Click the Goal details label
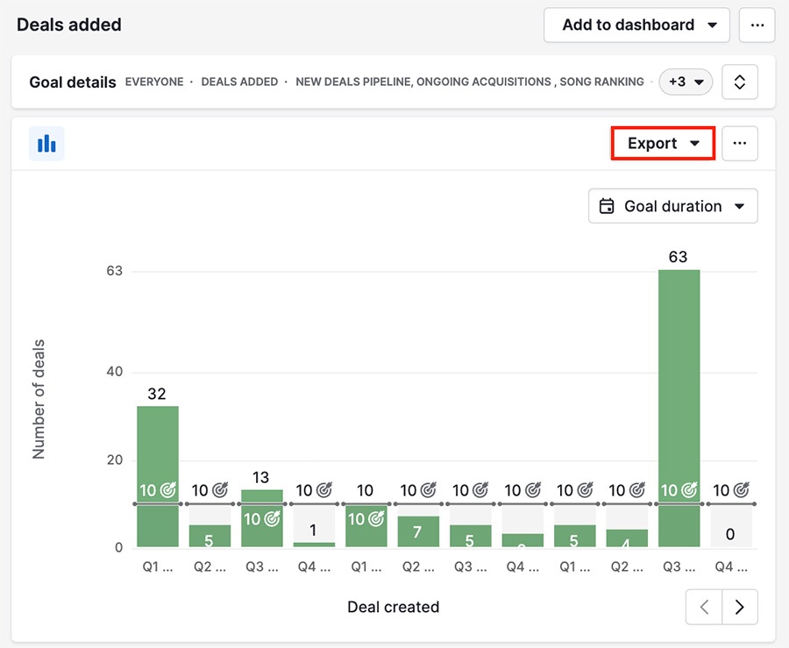This screenshot has height=648, width=789. click(x=72, y=82)
